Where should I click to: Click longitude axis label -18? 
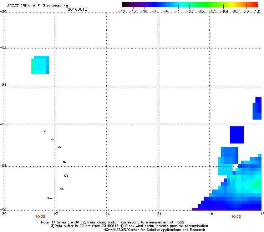pyautogui.click(x=210, y=214)
